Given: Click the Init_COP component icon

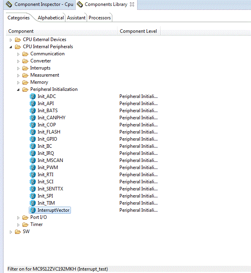Looking at the screenshot, I should click(33, 125).
